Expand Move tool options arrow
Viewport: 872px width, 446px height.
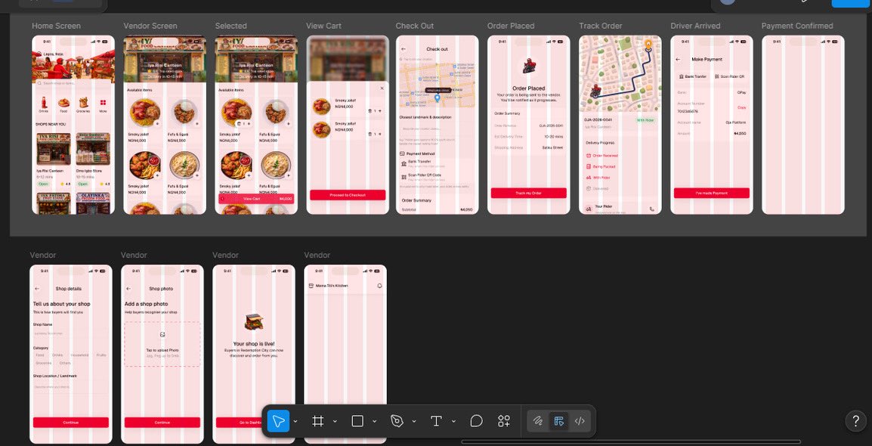point(295,422)
